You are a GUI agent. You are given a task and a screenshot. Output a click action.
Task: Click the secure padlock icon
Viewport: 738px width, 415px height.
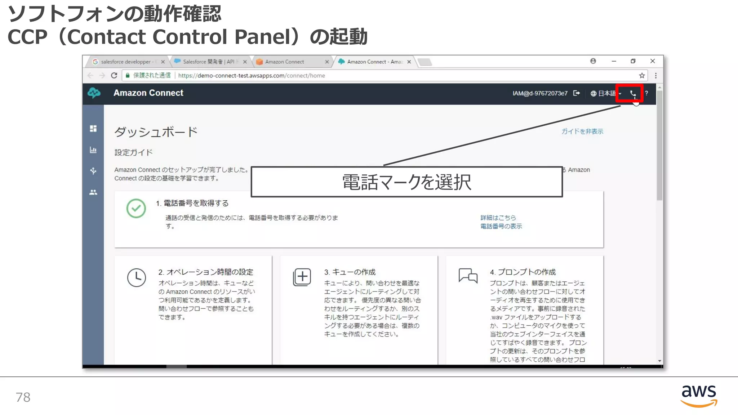[128, 75]
